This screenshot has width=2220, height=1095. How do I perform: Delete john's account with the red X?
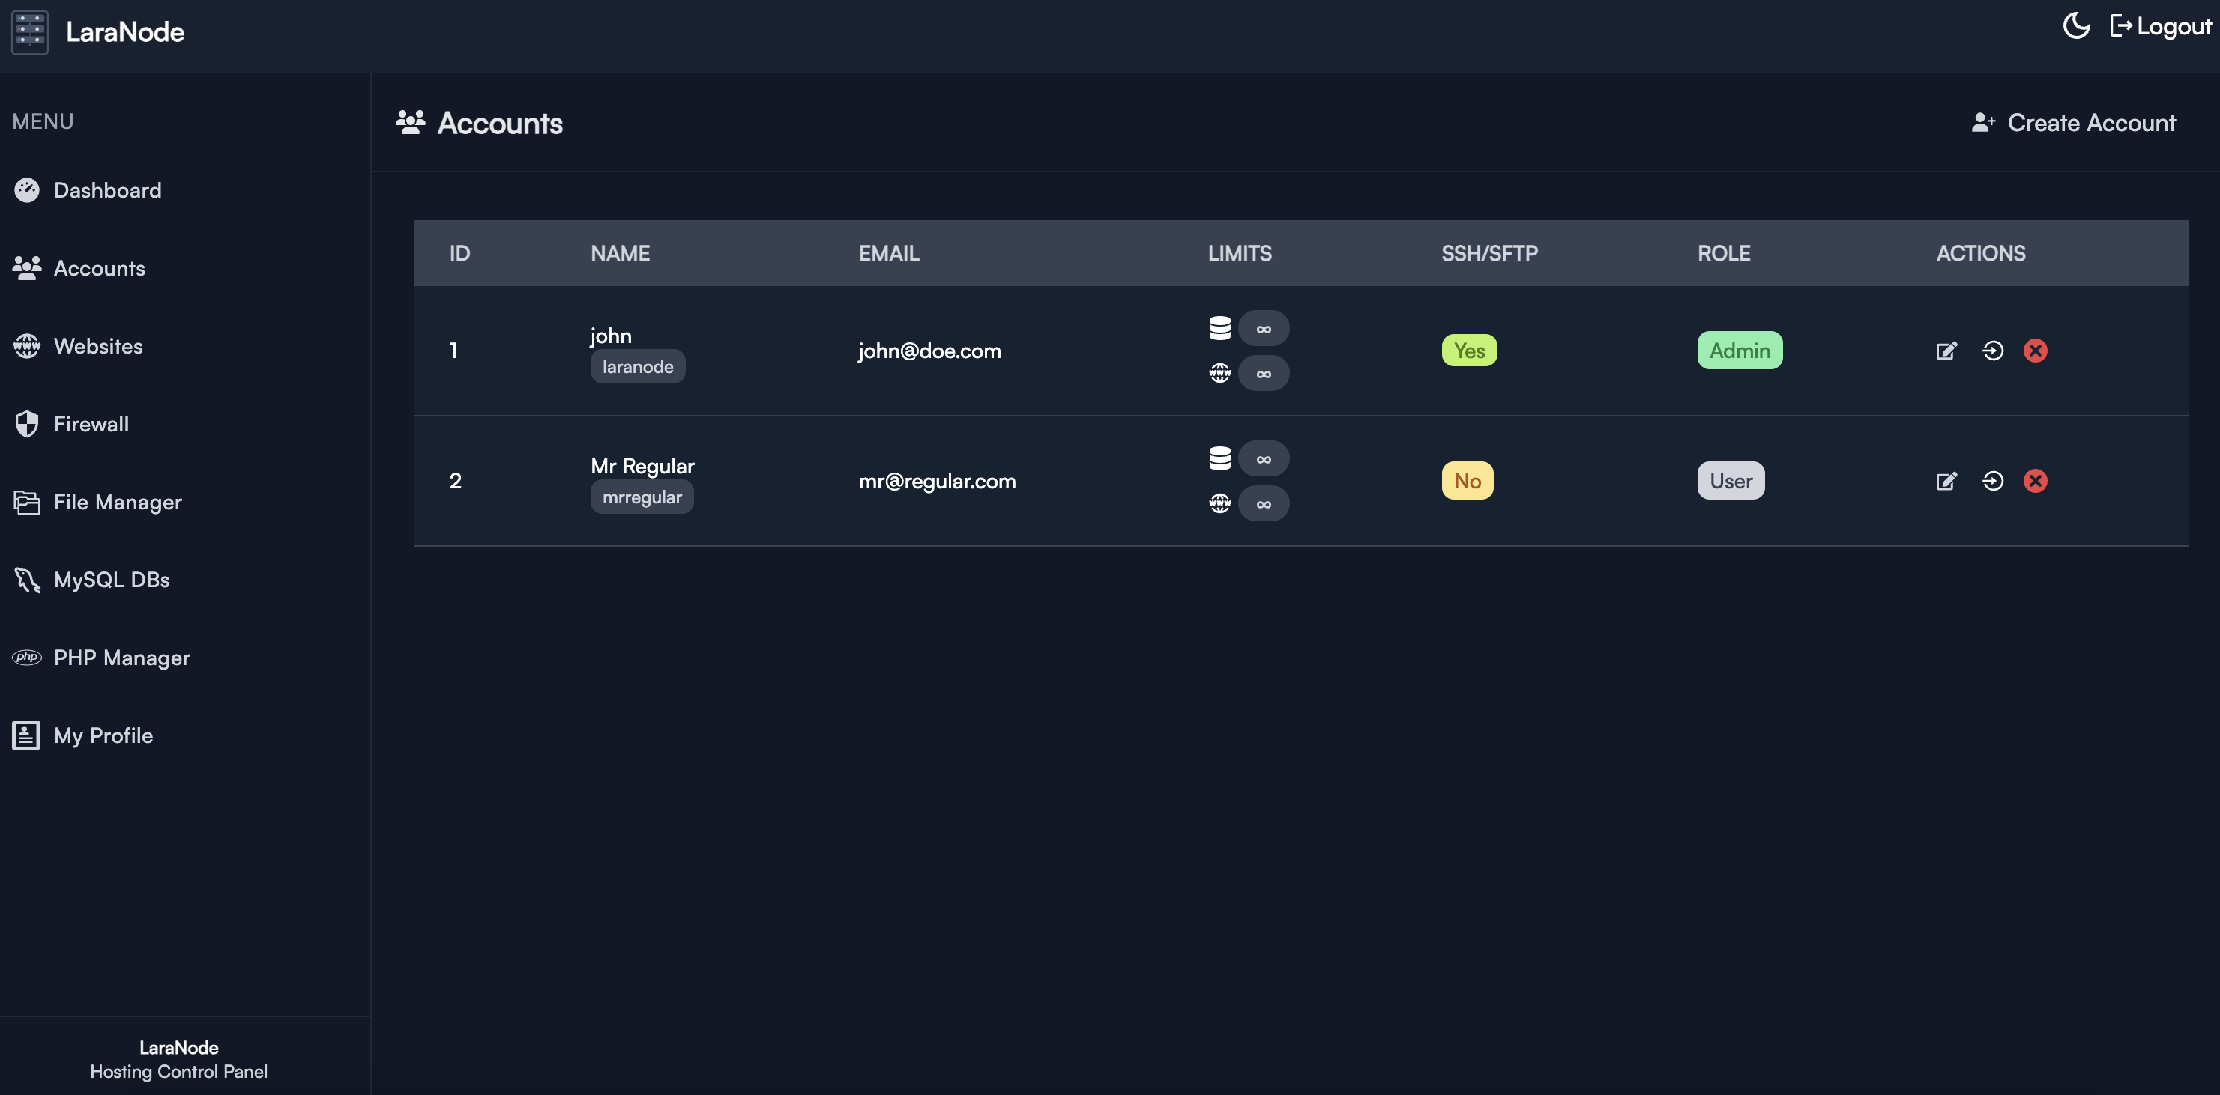click(x=2036, y=351)
